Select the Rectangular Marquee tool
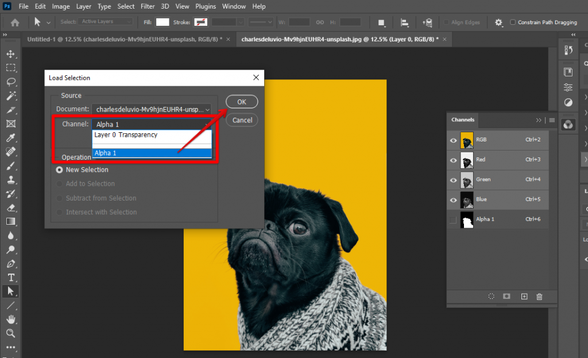This screenshot has height=358, width=588. [x=10, y=68]
